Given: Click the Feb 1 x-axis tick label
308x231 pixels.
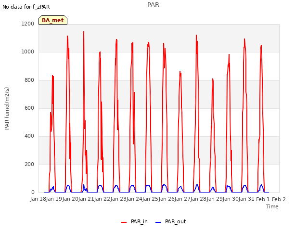Looking at the screenshot, I should click(x=263, y=199).
